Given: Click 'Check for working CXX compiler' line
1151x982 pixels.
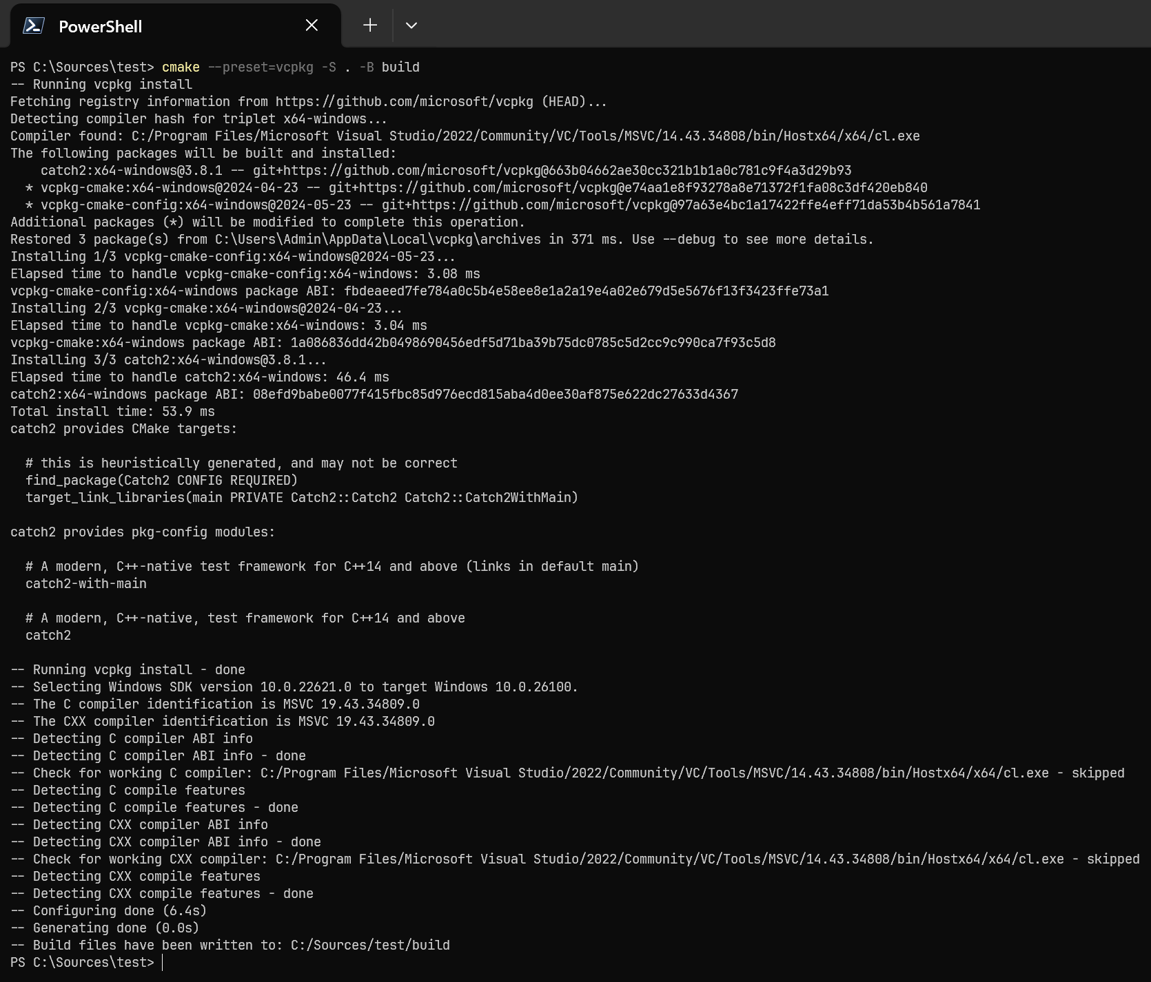Looking at the screenshot, I should pos(575,859).
